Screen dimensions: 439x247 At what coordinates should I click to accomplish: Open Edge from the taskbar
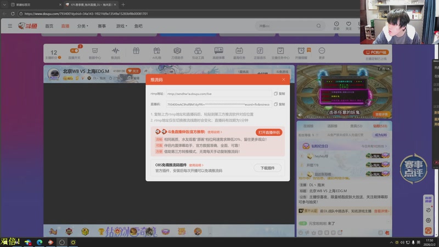tap(40, 242)
